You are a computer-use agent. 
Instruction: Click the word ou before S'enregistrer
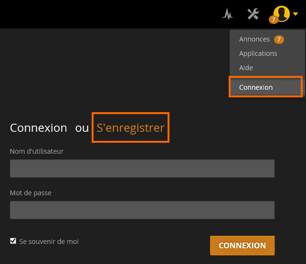tap(82, 128)
